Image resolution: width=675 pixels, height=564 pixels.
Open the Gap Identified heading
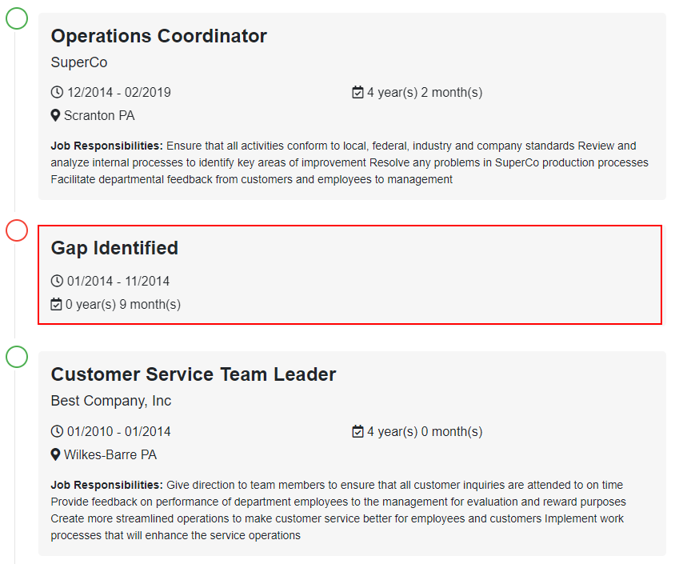tap(114, 248)
